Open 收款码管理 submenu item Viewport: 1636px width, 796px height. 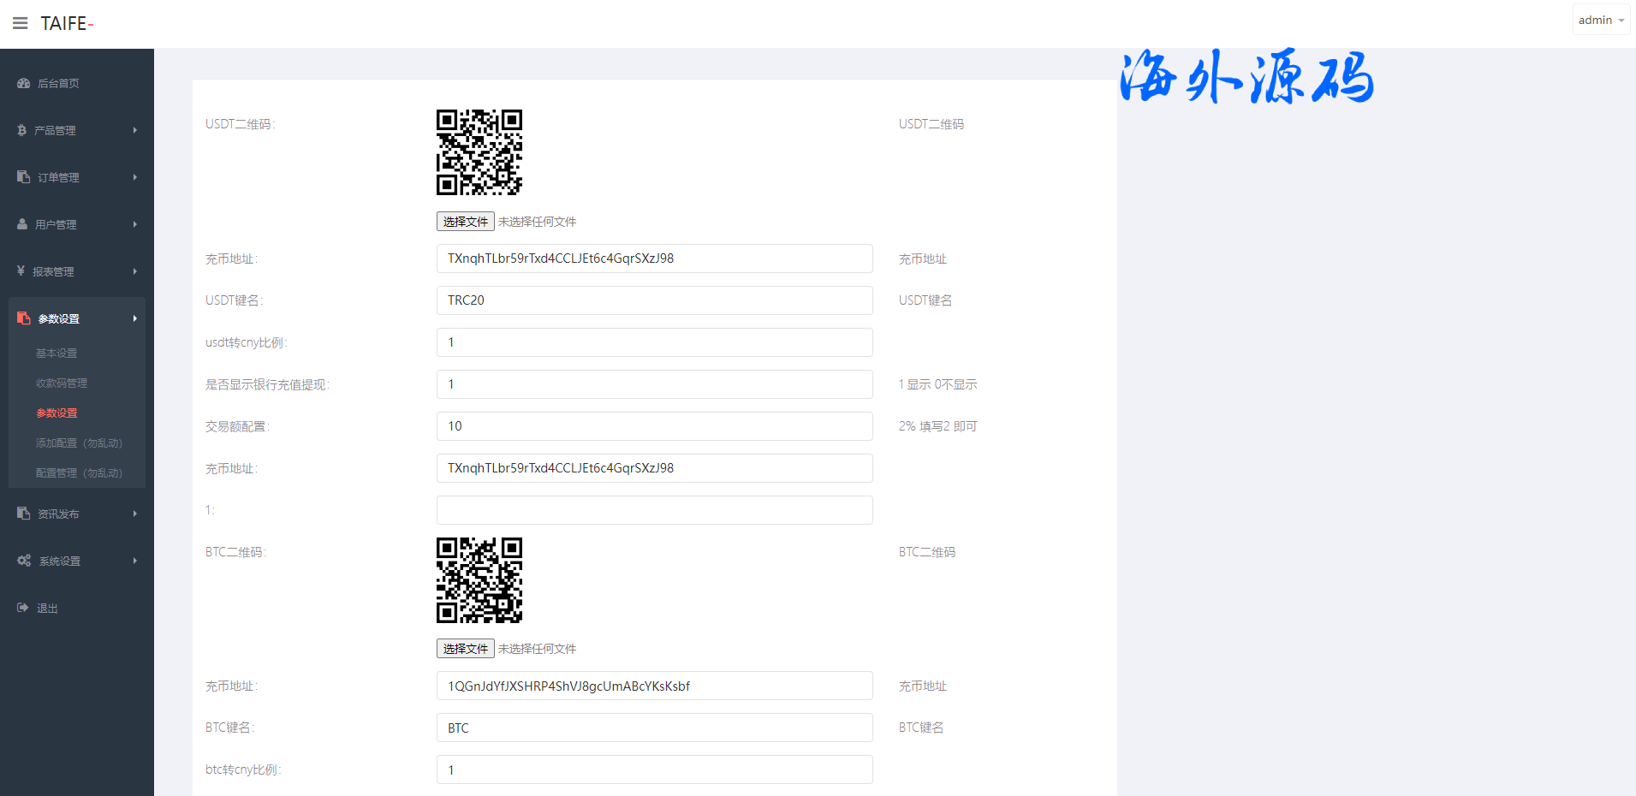pyautogui.click(x=62, y=383)
